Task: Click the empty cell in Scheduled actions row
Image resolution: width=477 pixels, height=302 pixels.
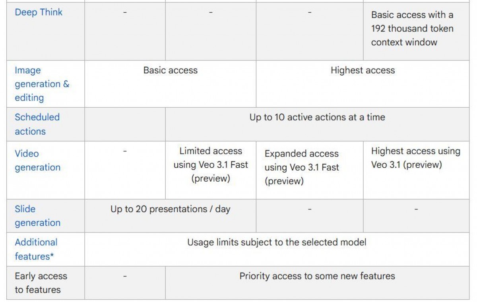Action: coord(125,124)
